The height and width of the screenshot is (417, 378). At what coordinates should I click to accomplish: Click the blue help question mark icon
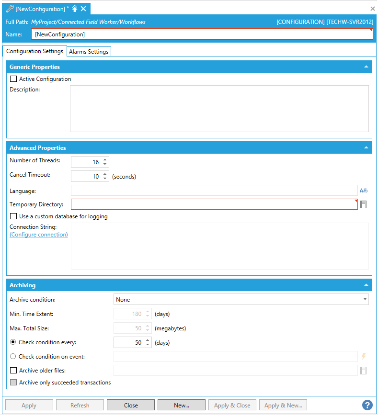click(x=367, y=405)
